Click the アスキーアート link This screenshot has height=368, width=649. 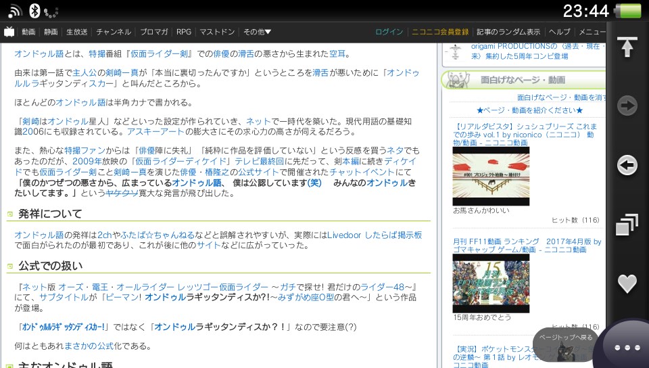pyautogui.click(x=155, y=132)
